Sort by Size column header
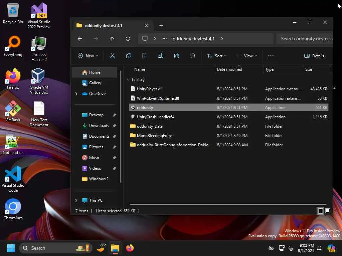The height and width of the screenshot is (256, 342). (x=316, y=69)
